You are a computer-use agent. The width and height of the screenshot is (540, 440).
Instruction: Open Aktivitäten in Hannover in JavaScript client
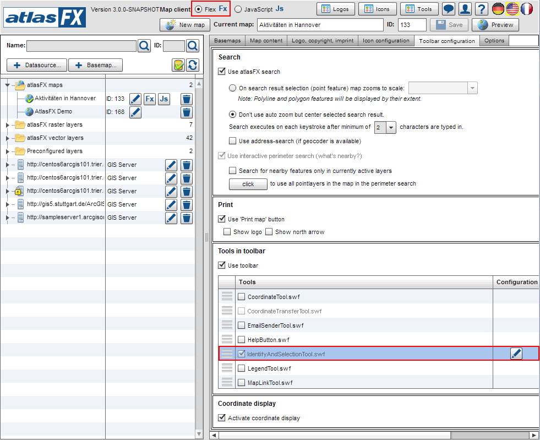[164, 99]
